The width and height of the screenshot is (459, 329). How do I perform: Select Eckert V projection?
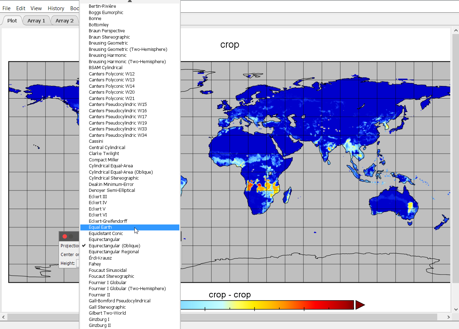(x=130, y=209)
